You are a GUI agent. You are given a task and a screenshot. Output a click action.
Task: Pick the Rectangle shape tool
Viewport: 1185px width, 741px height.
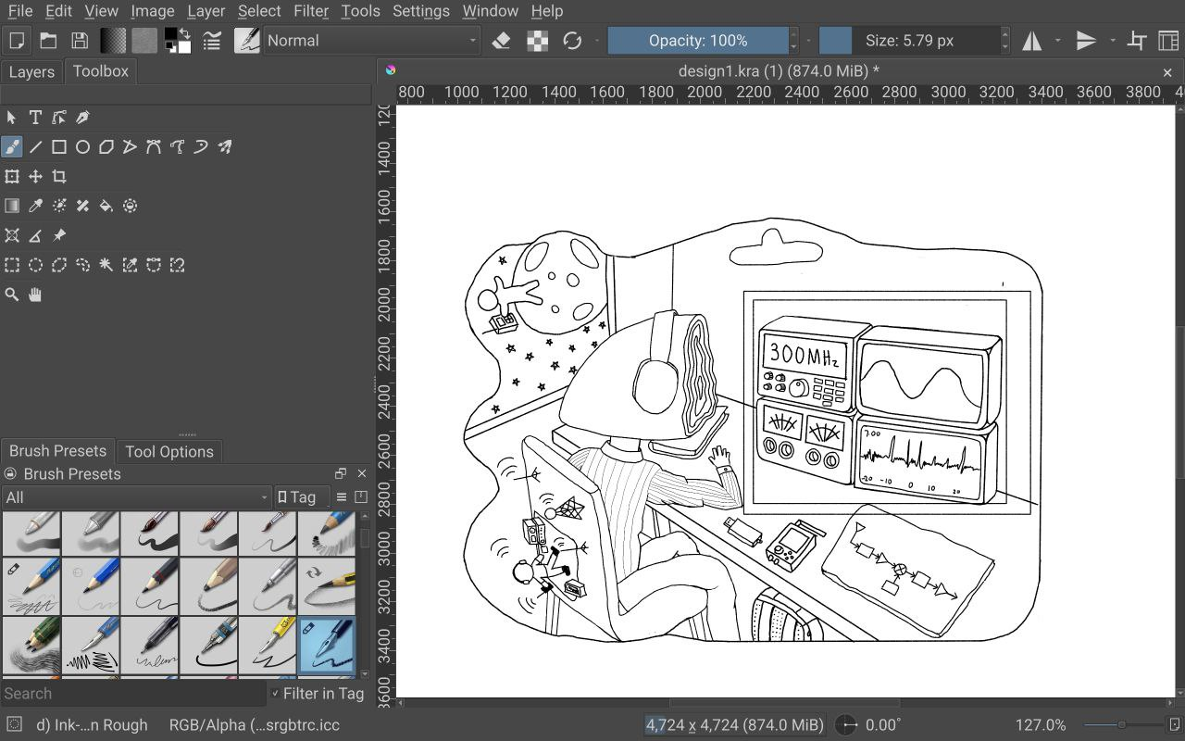tap(59, 146)
